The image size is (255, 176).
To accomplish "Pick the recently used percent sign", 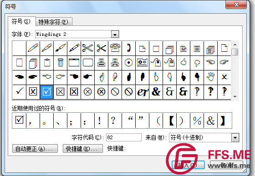I will [x=197, y=121].
